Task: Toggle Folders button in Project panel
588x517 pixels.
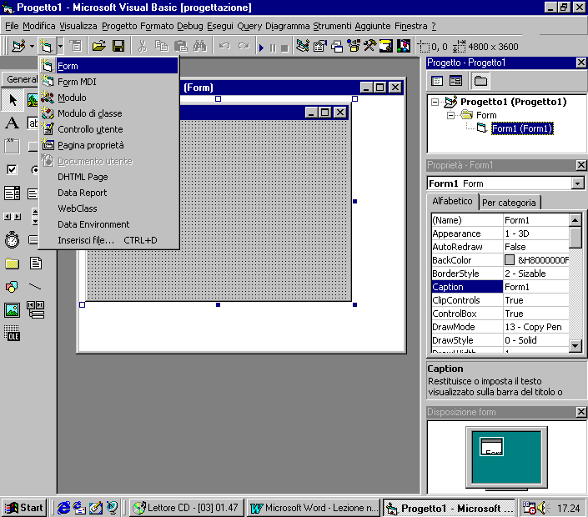Action: click(x=480, y=81)
